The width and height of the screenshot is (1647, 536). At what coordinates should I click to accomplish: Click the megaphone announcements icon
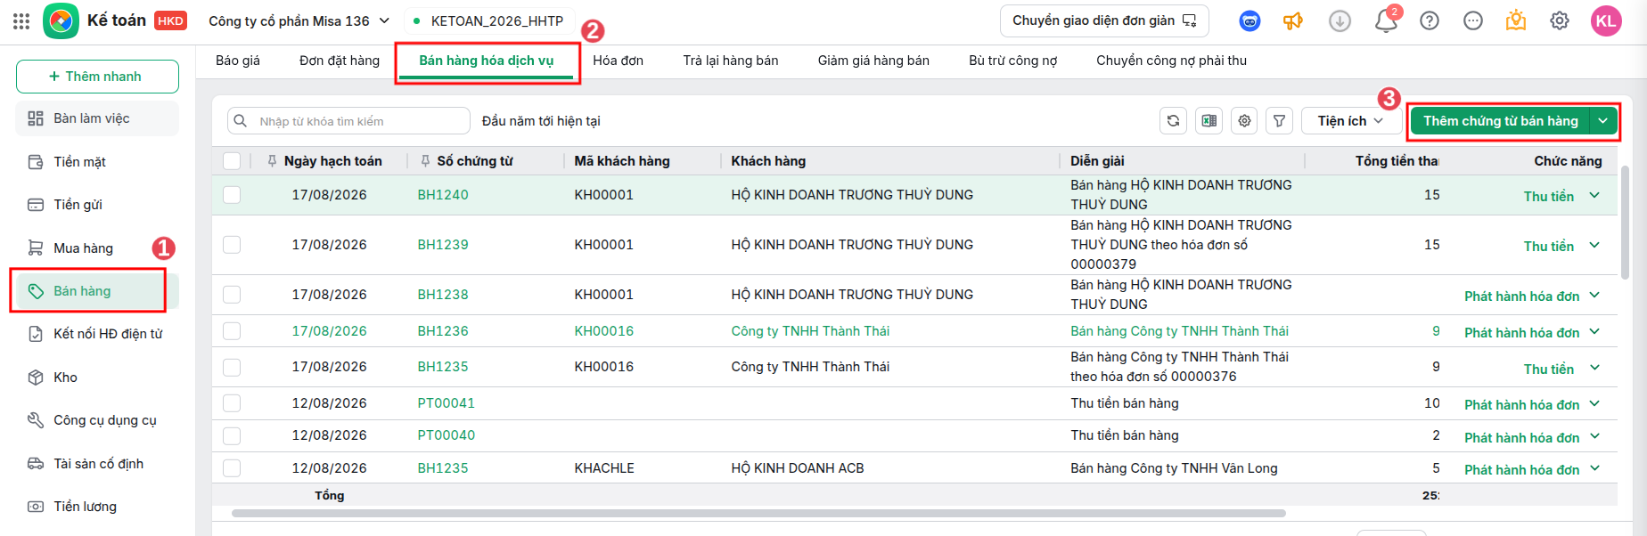1293,20
